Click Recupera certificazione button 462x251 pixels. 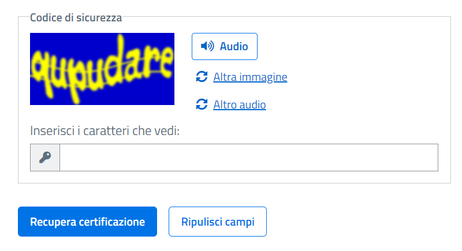pyautogui.click(x=87, y=222)
